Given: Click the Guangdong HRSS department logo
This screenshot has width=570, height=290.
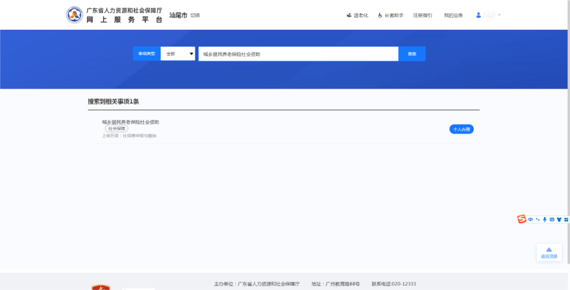Looking at the screenshot, I should pos(75,15).
